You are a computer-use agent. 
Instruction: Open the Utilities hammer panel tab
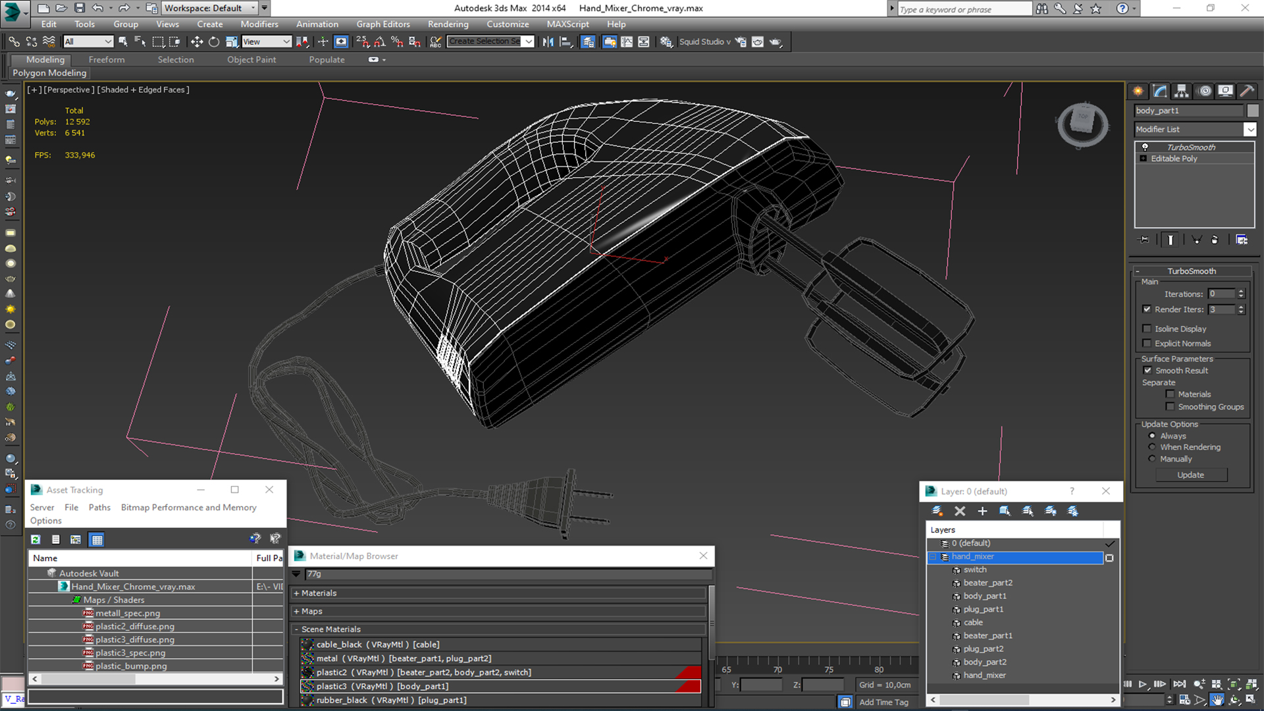tap(1246, 91)
